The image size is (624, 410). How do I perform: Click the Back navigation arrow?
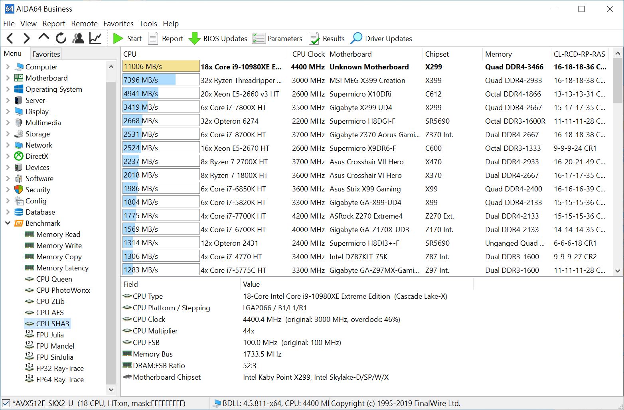(10, 38)
